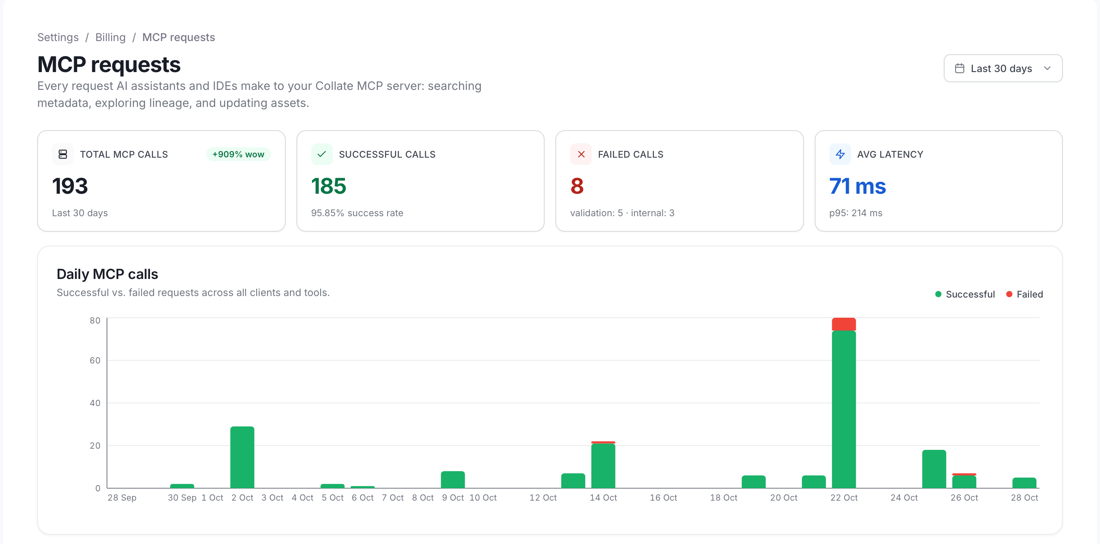
Task: Click the 9 Oct bar in chart
Action: pos(453,480)
